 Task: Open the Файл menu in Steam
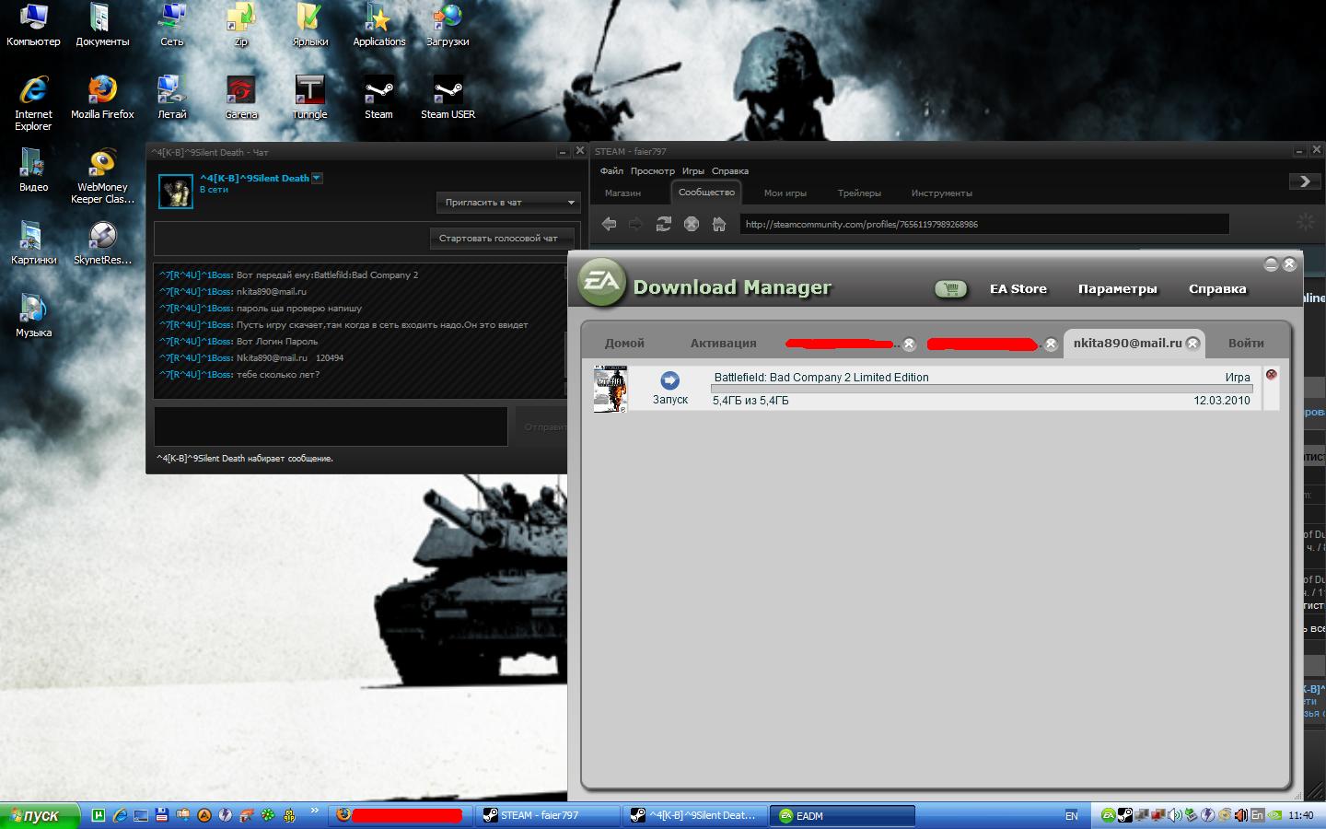click(611, 171)
